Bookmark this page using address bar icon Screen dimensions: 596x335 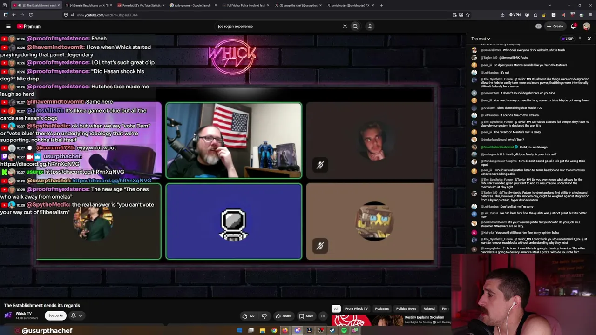[x=467, y=15]
